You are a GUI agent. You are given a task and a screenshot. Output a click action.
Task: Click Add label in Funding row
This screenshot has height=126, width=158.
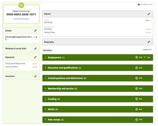tap(140, 99)
